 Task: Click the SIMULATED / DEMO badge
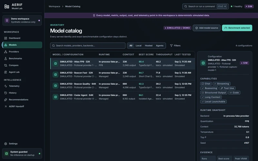click(x=177, y=28)
